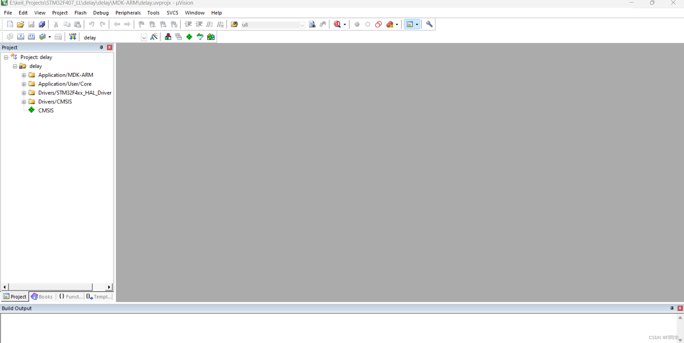Screen dimensions: 684x343
Task: Open the View menu
Action: [40, 13]
